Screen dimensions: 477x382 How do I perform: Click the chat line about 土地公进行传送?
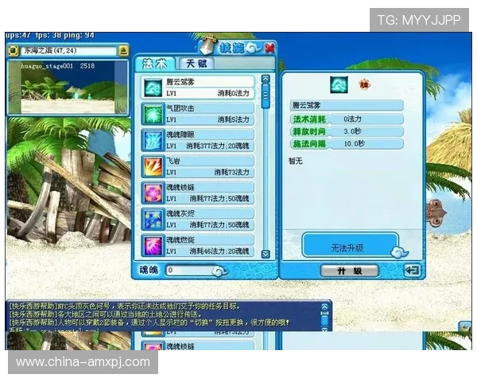click(104, 314)
